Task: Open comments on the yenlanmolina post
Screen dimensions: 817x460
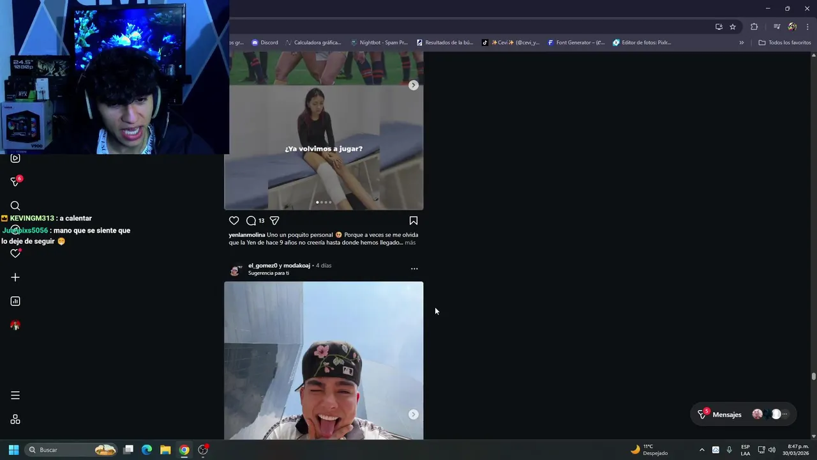Action: click(251, 220)
